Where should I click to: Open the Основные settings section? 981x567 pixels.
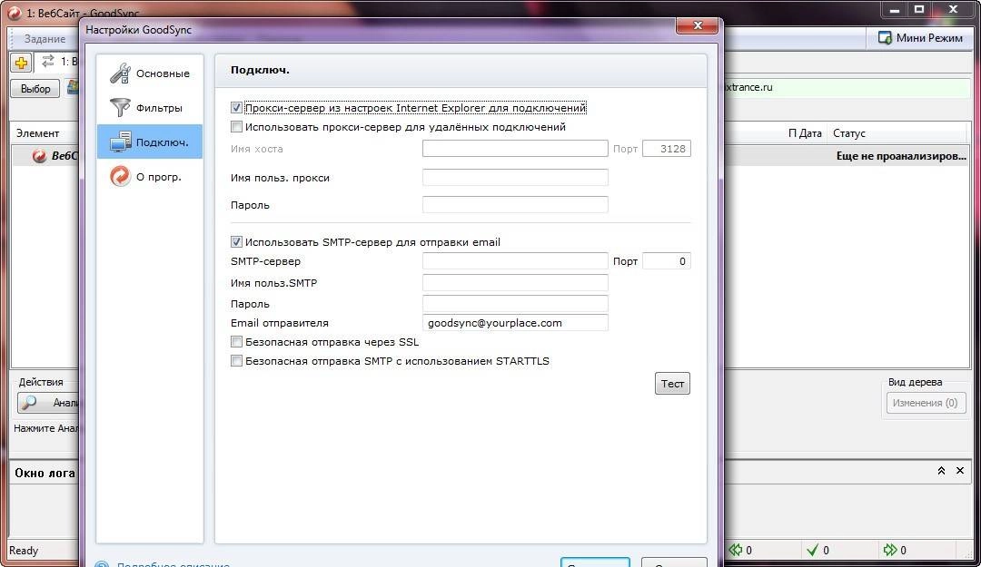(150, 73)
